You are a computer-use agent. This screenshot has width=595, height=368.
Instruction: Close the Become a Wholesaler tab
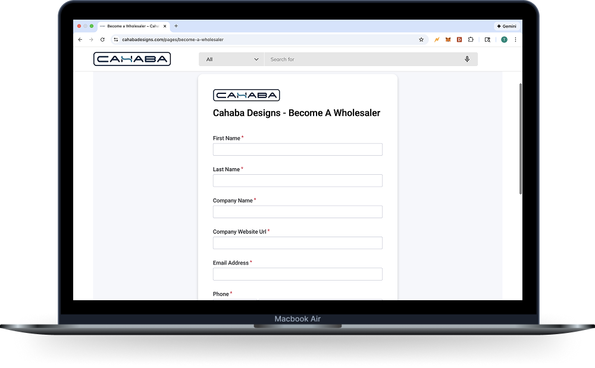[165, 26]
